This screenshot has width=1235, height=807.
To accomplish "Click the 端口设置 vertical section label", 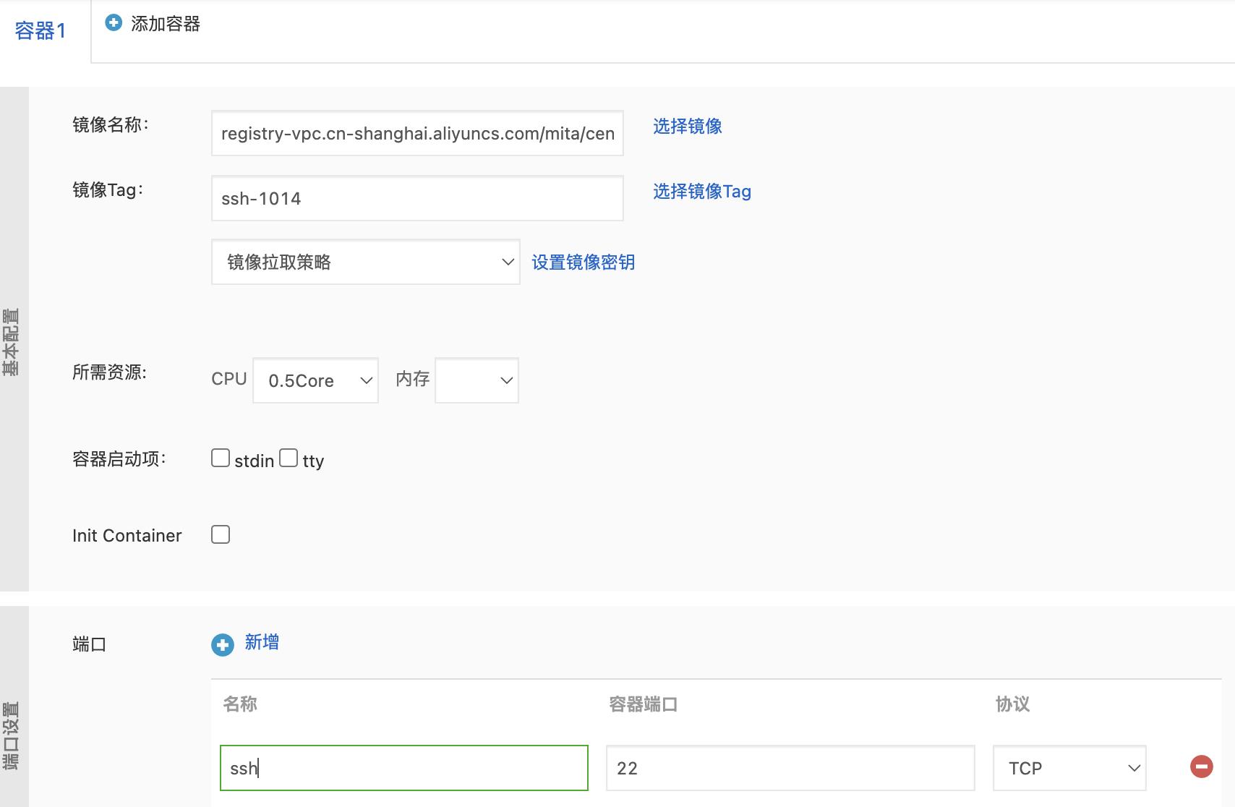I will point(12,736).
